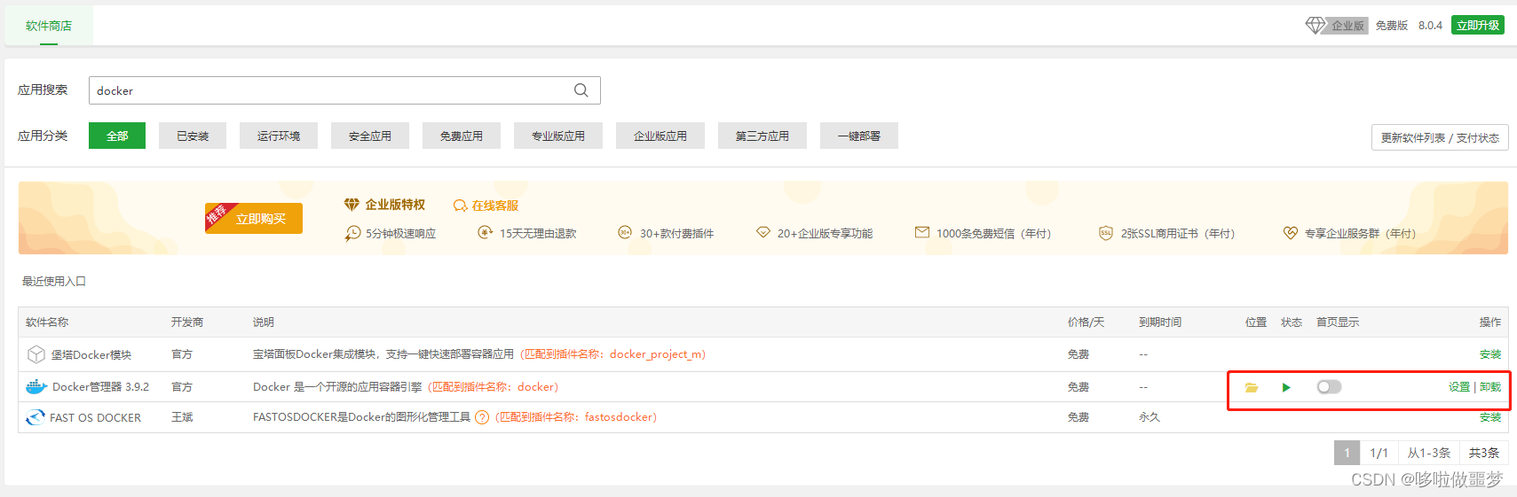Click the enterprise diamond icon beside 企业版
This screenshot has height=497, width=1517.
pos(1316,26)
